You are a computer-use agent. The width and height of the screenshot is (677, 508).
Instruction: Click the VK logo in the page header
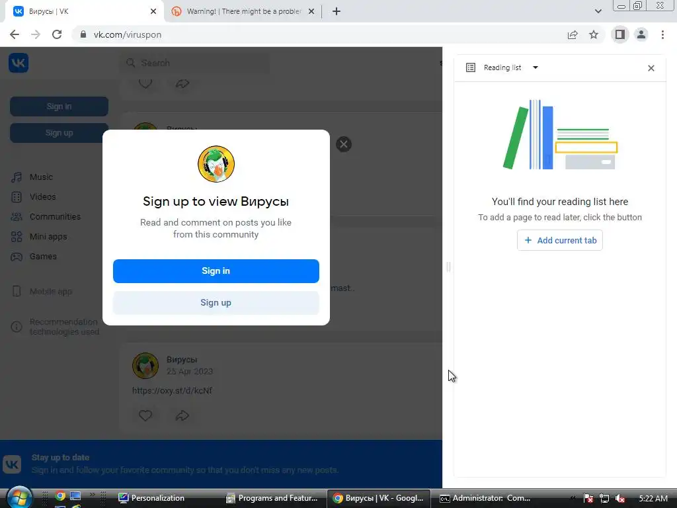tap(19, 63)
